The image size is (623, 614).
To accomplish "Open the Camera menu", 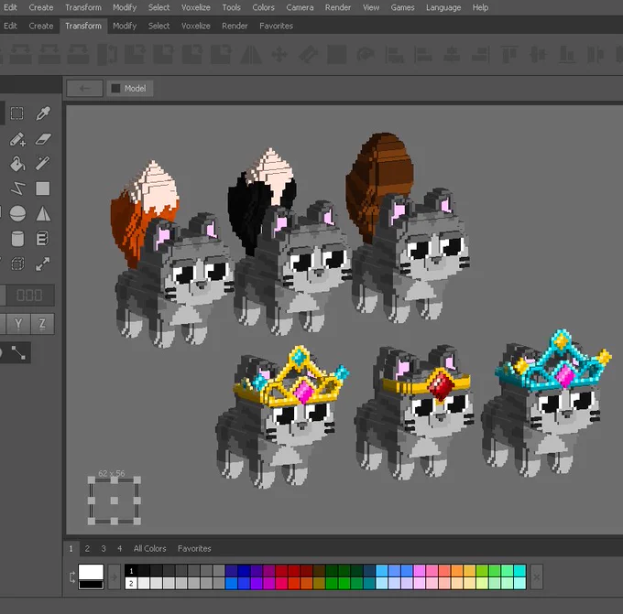I will [300, 7].
